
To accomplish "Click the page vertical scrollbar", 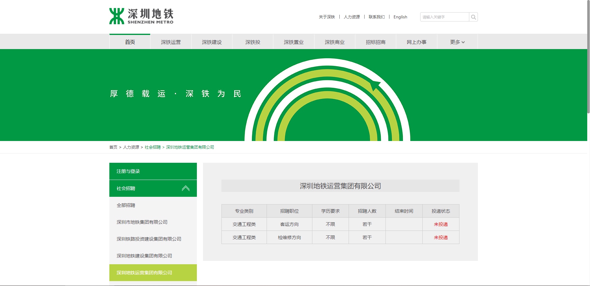I will click(x=588, y=57).
